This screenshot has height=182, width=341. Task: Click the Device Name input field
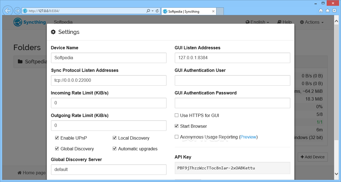coord(109,58)
